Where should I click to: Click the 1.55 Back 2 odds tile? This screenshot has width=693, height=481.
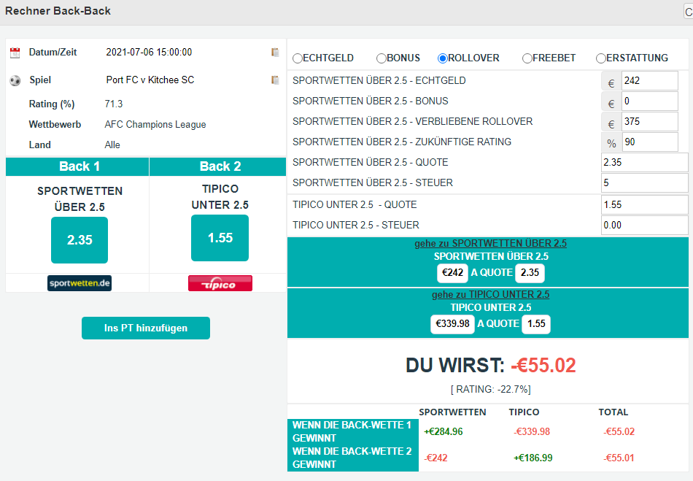(x=220, y=238)
